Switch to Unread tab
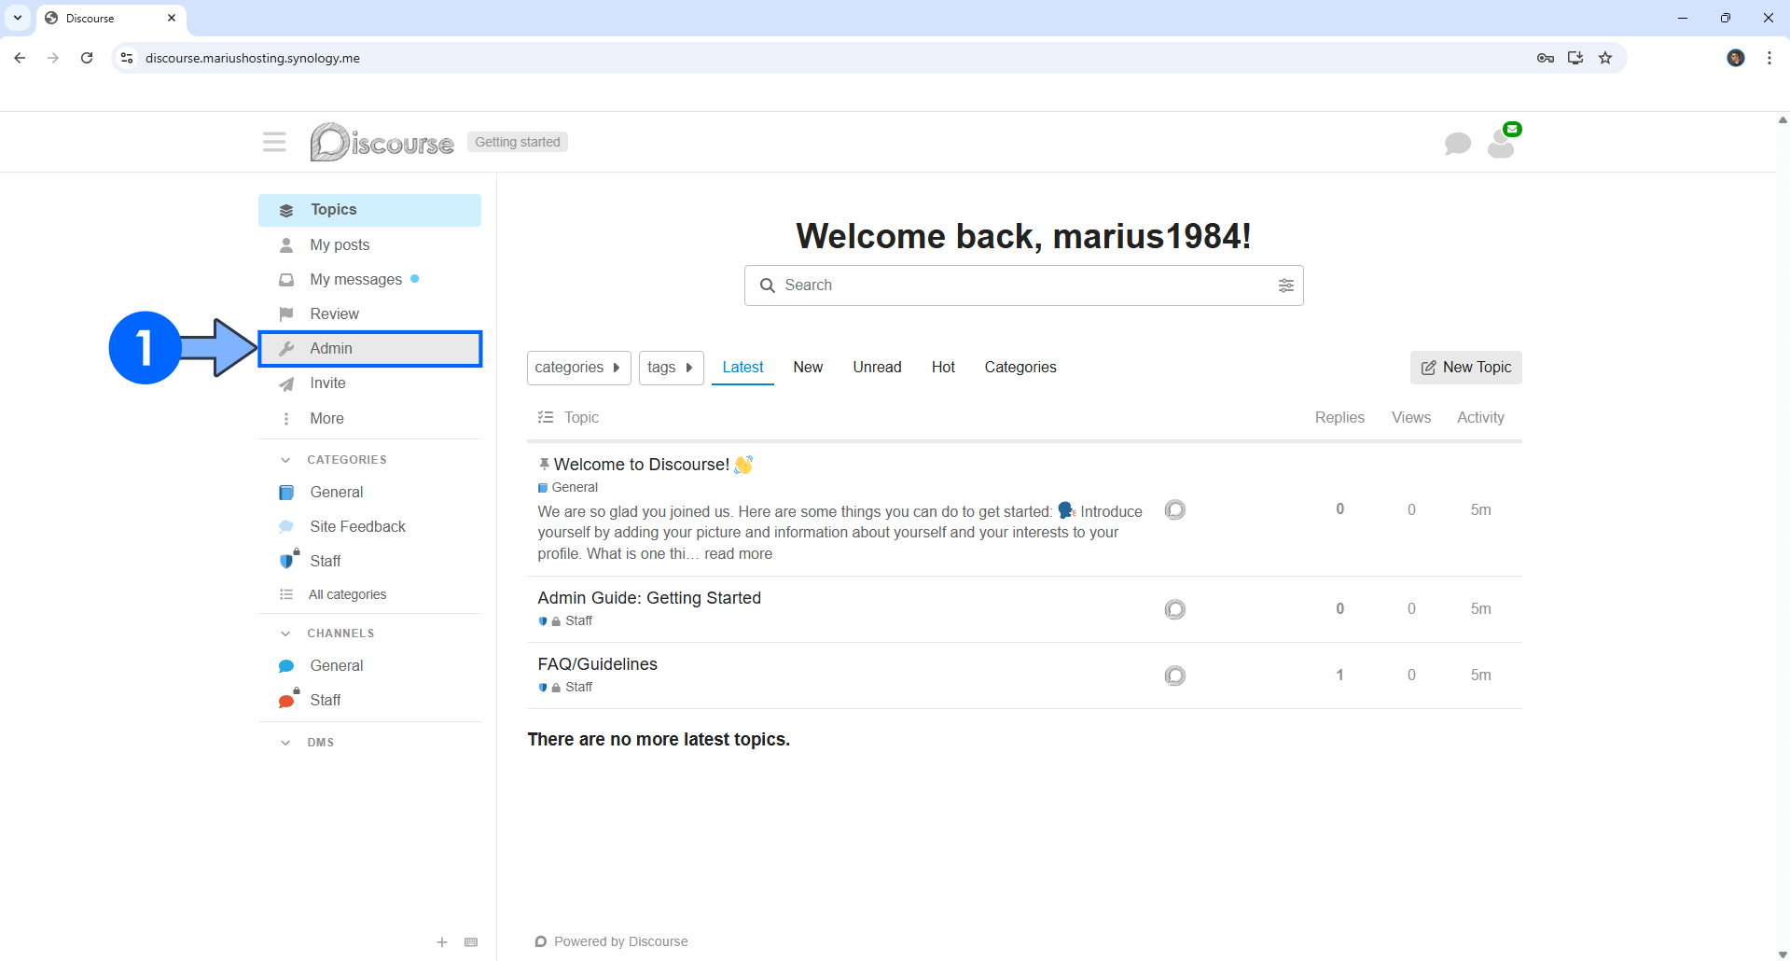 coord(877,368)
